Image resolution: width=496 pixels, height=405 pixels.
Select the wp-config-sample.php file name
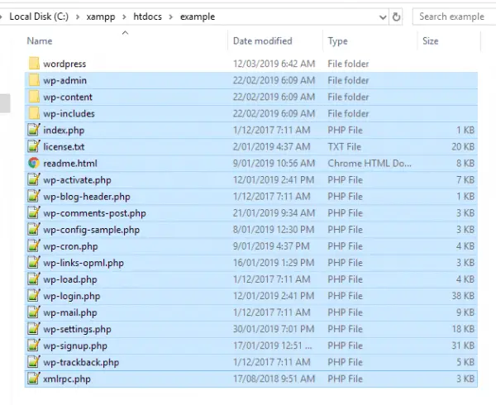(92, 230)
